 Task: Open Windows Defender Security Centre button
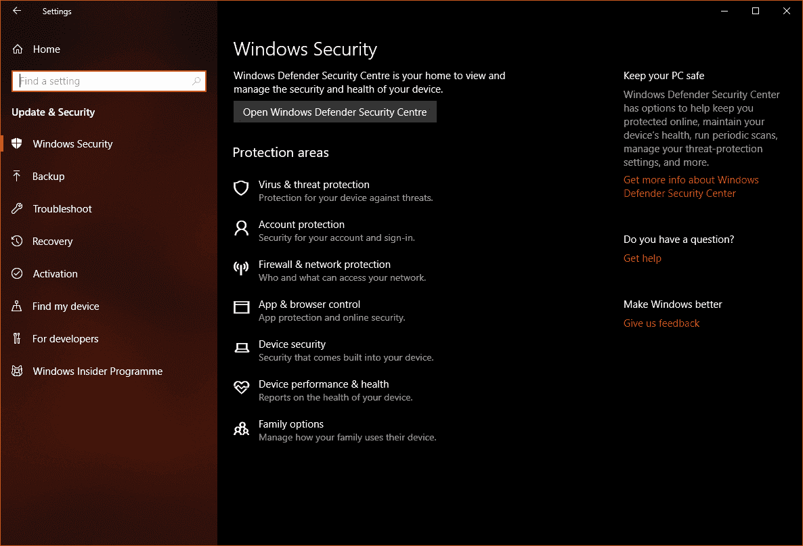pos(335,112)
